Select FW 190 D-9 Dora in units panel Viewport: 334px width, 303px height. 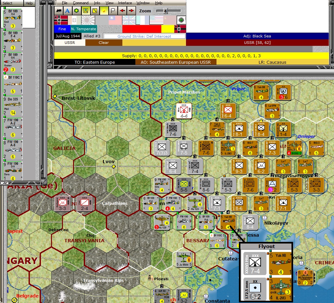tap(13, 171)
